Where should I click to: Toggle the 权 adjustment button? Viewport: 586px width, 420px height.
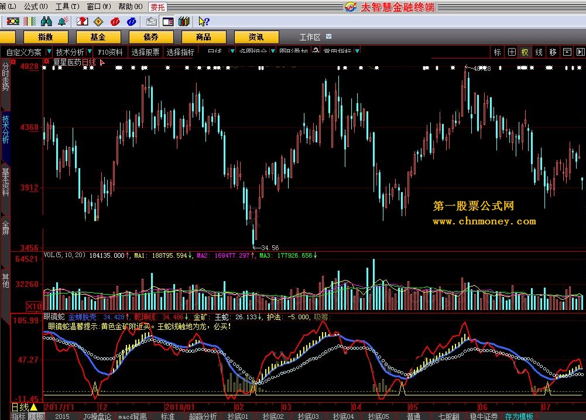(x=525, y=52)
